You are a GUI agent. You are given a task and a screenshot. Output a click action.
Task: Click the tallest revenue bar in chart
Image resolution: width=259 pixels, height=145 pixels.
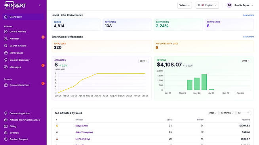[x=204, y=82]
